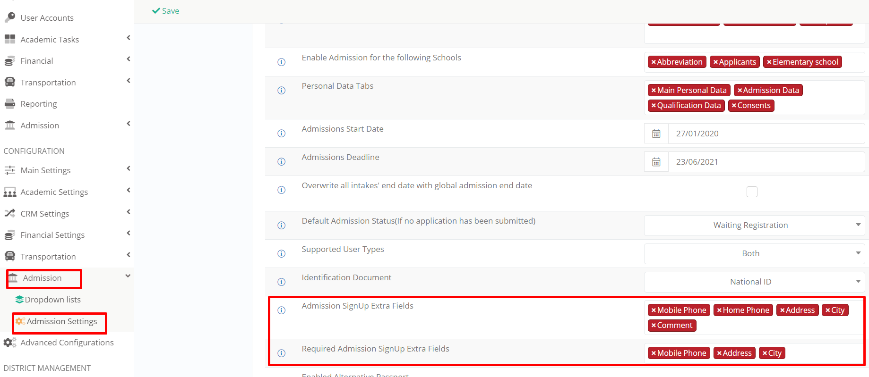Expand upper Admission submenu chevron
Screen dimensions: 869x377
click(x=128, y=124)
